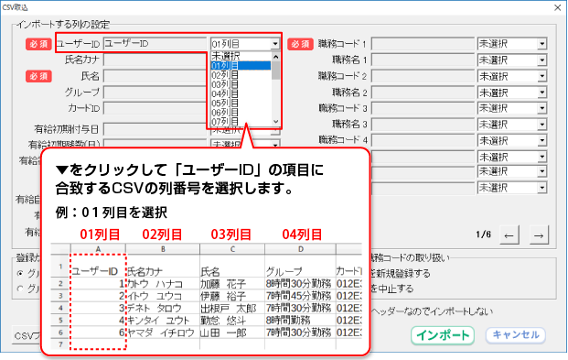Click the dropdown list scrollbar thumb

(275, 70)
